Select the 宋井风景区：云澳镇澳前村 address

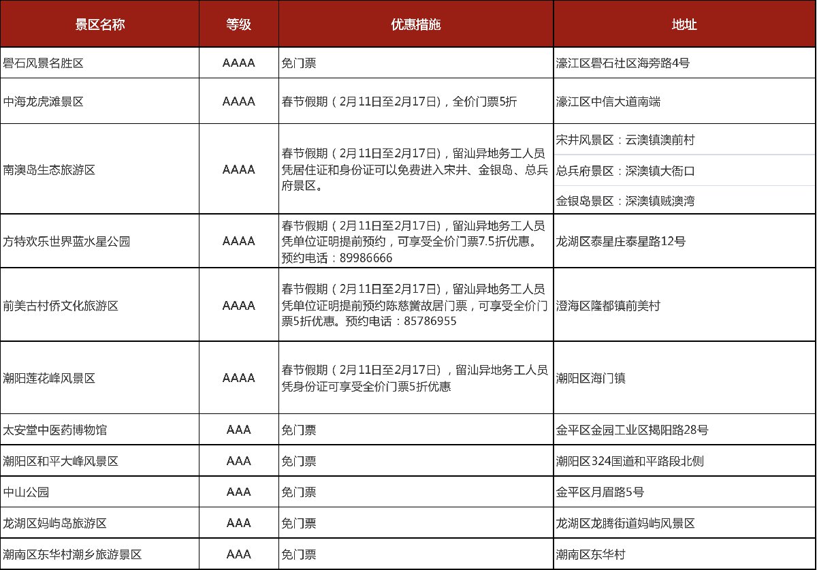(626, 140)
